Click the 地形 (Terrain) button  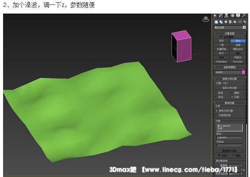click(x=238, y=53)
